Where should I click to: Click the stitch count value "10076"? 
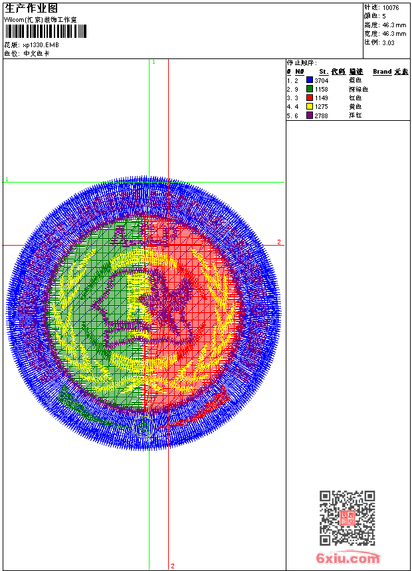tap(391, 8)
